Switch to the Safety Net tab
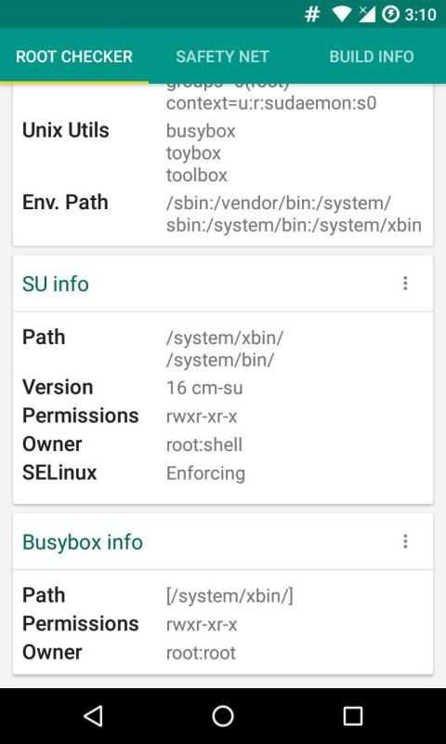The width and height of the screenshot is (446, 744). click(x=222, y=57)
